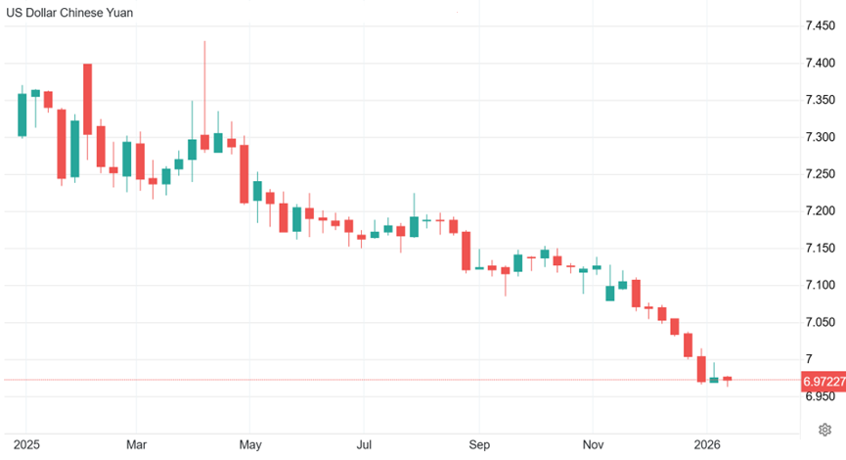
Task: Click the last small red candle on the right
Action: coord(727,379)
